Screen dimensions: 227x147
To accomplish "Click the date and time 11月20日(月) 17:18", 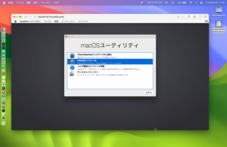I will point(215,3).
